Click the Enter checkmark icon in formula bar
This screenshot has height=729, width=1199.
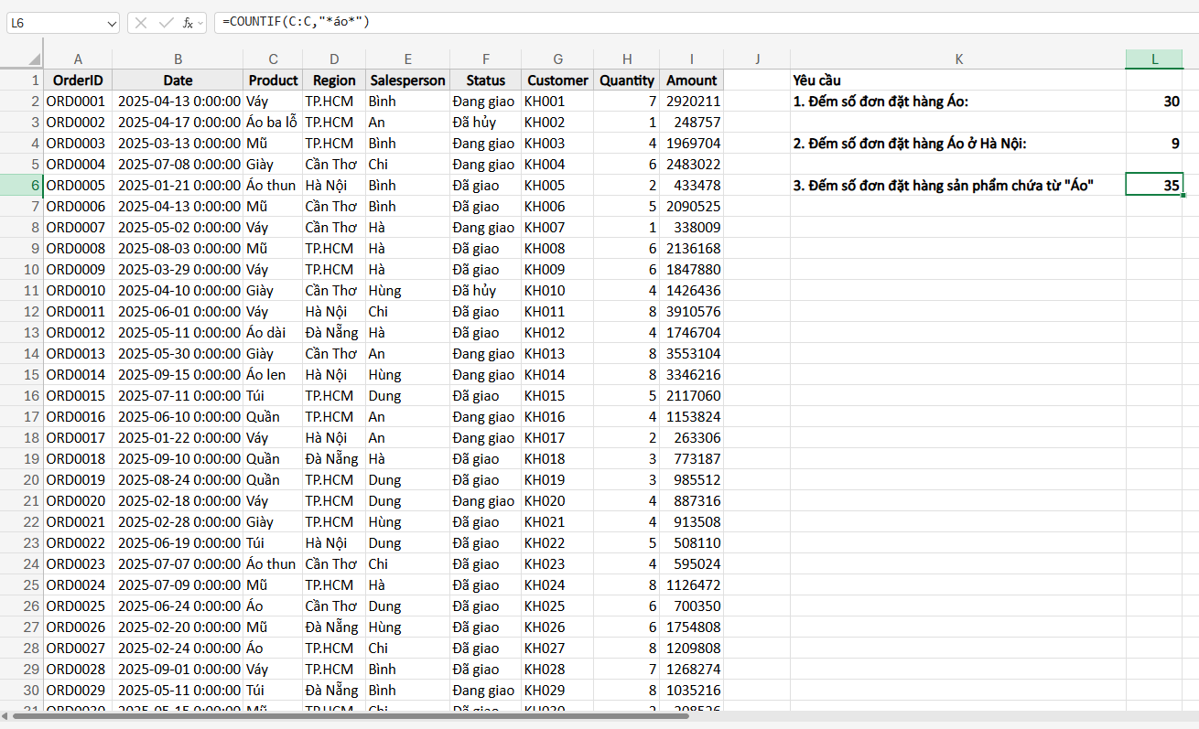click(165, 23)
